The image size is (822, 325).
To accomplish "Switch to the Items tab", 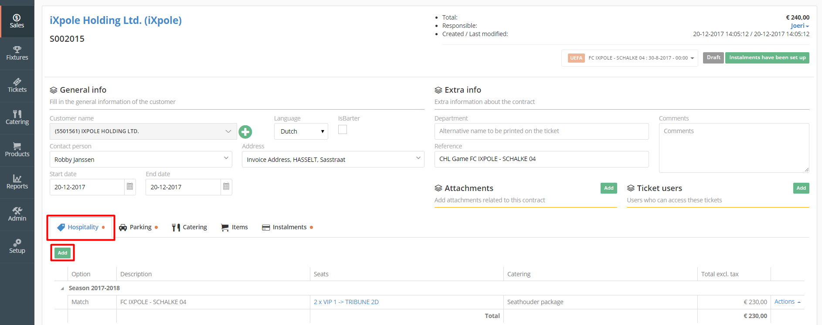I will tap(234, 227).
